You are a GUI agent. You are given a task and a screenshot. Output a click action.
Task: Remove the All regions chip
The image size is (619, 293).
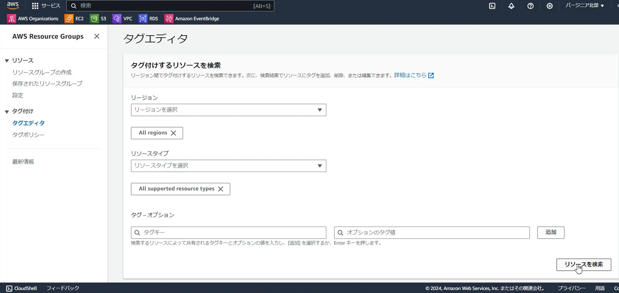click(173, 133)
